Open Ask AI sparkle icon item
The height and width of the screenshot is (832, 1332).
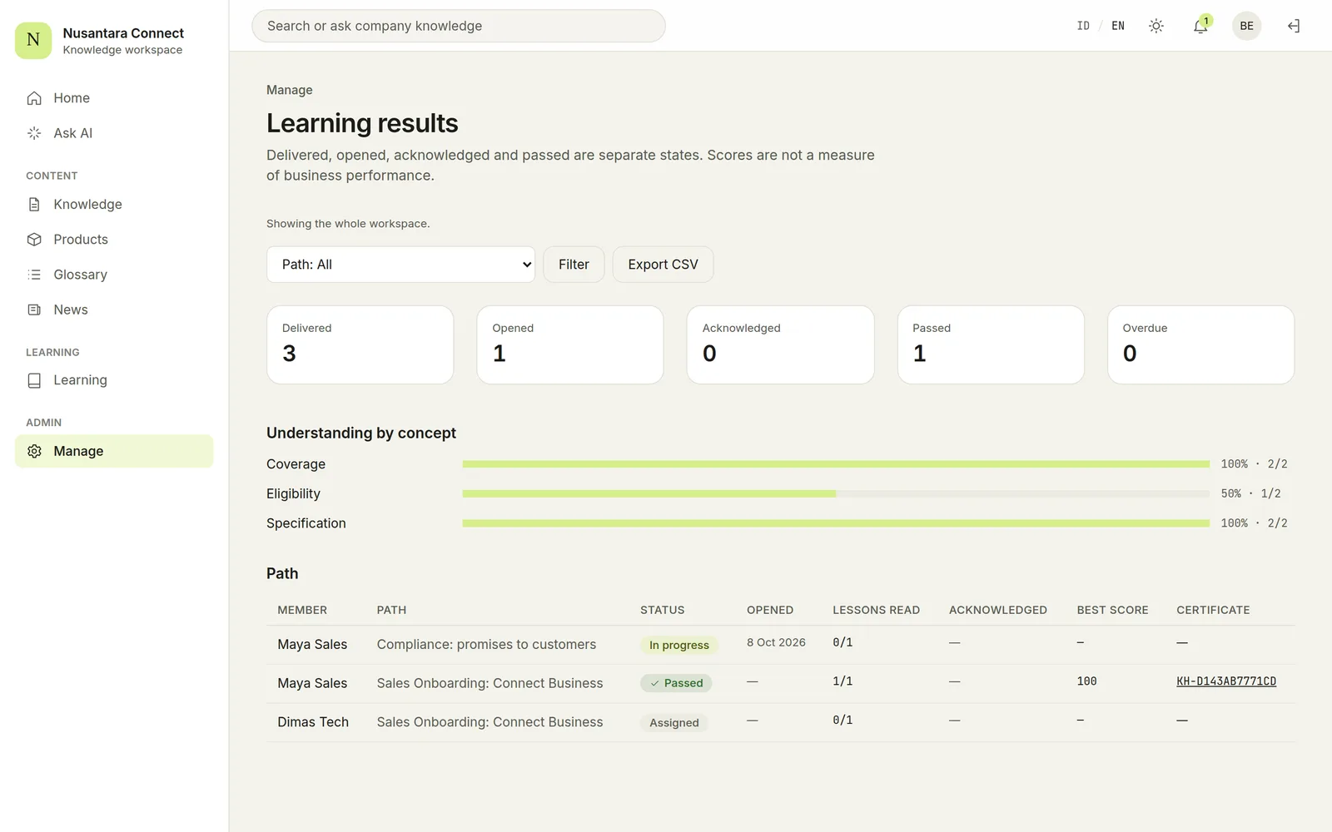pos(114,133)
